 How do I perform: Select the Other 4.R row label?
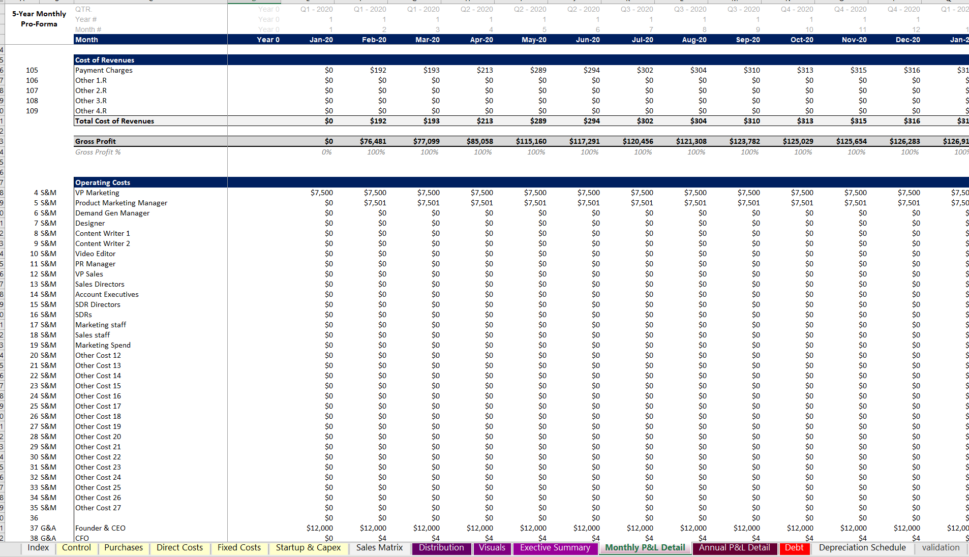(91, 111)
